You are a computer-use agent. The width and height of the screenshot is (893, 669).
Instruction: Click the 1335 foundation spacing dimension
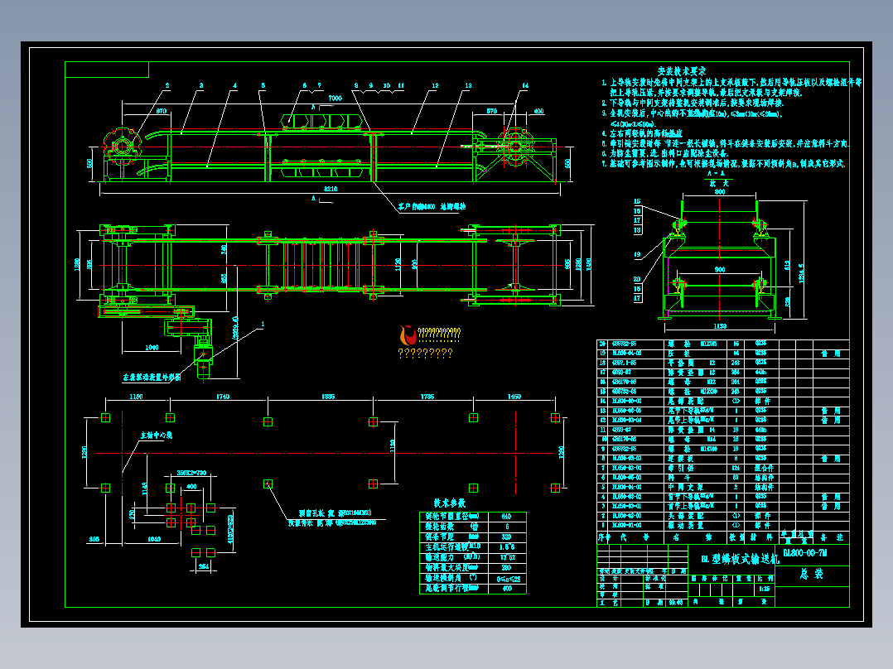(328, 397)
